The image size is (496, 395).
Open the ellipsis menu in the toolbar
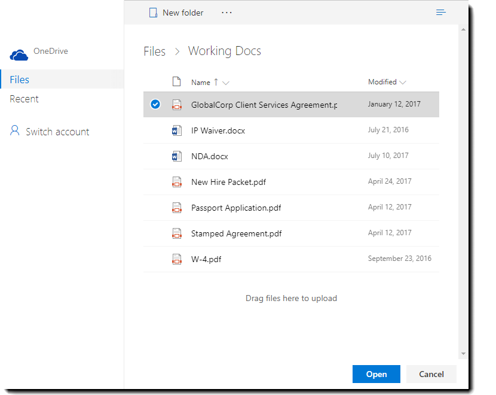pyautogui.click(x=226, y=12)
